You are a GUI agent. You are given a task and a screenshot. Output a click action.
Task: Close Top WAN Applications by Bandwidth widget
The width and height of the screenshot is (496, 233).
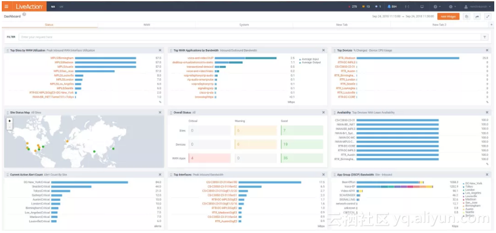click(323, 50)
